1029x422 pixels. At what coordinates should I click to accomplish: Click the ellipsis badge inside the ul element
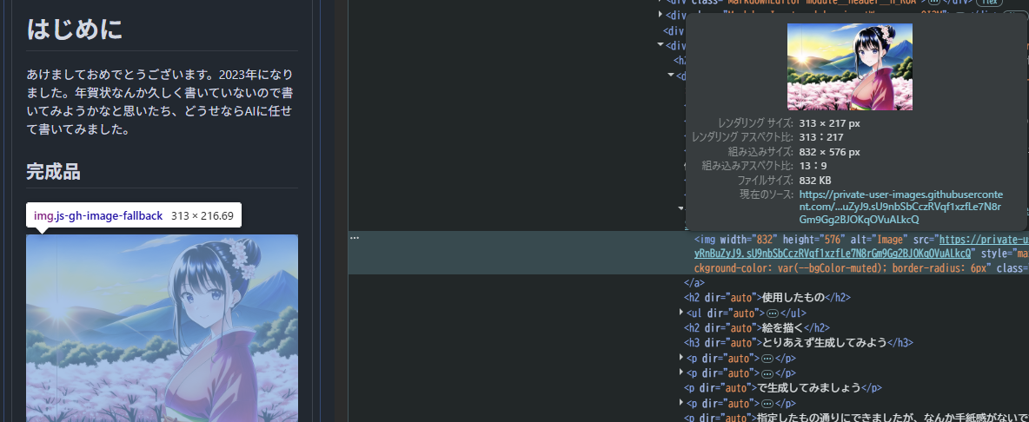pyautogui.click(x=772, y=313)
